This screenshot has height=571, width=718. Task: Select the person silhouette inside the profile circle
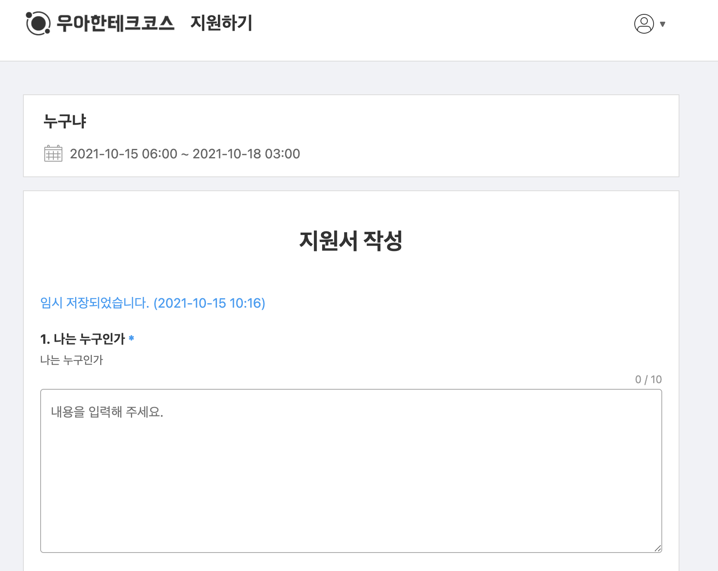tap(644, 25)
